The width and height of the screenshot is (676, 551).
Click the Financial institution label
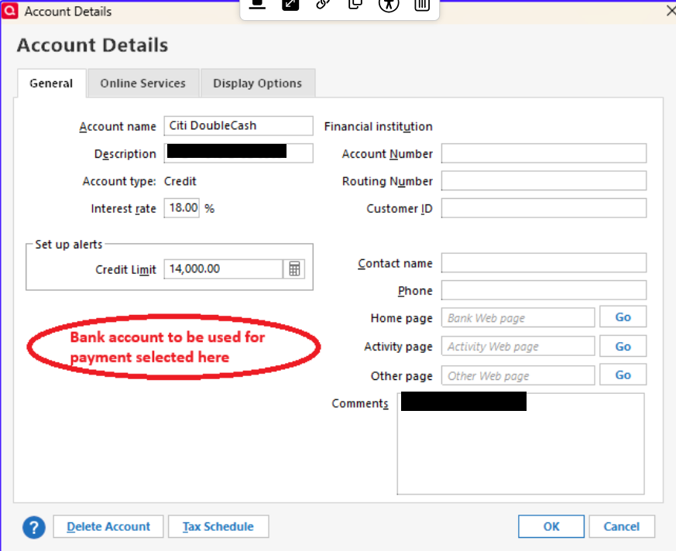point(378,127)
